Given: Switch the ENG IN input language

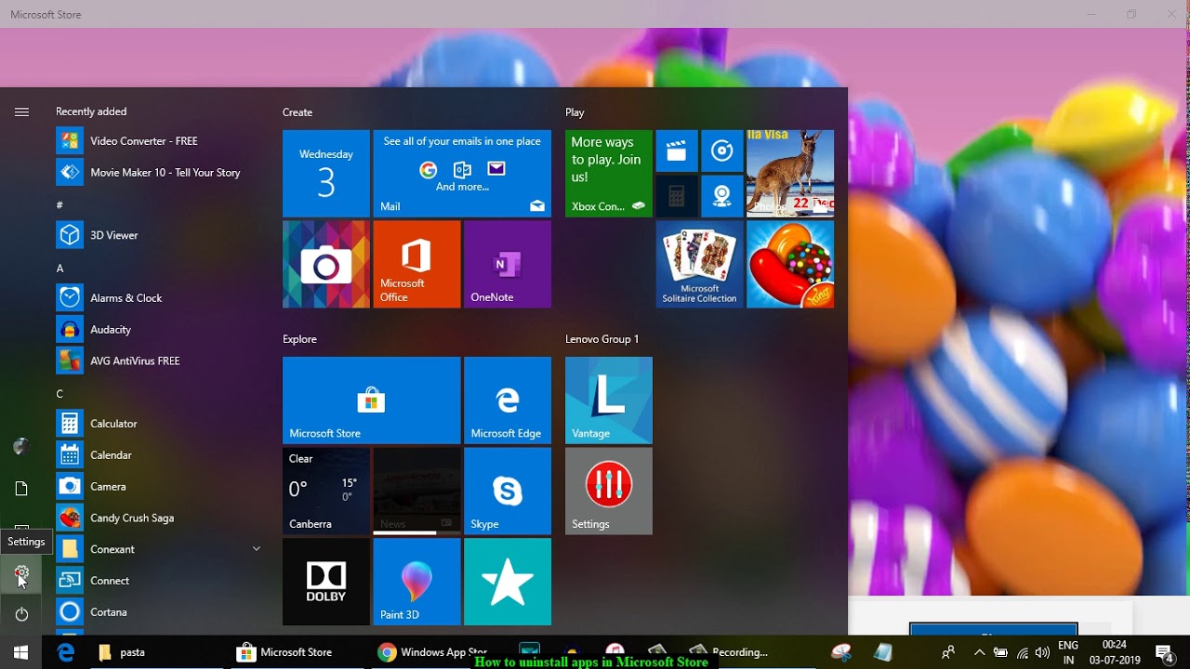Looking at the screenshot, I should 1068,652.
